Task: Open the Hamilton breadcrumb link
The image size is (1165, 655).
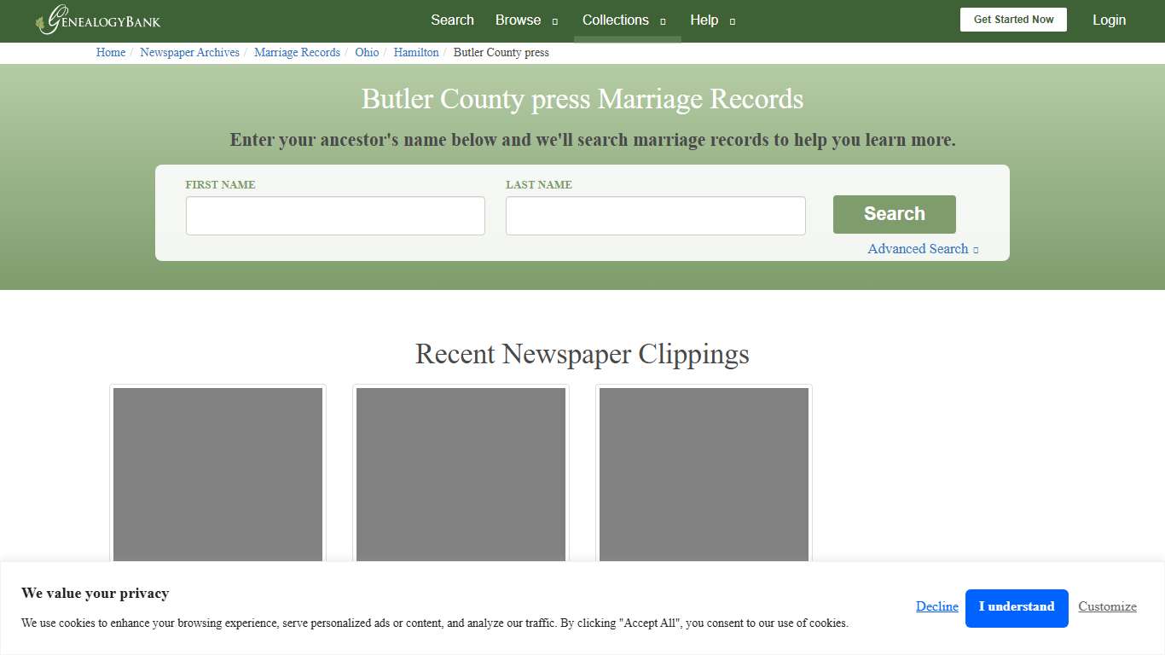Action: [416, 52]
